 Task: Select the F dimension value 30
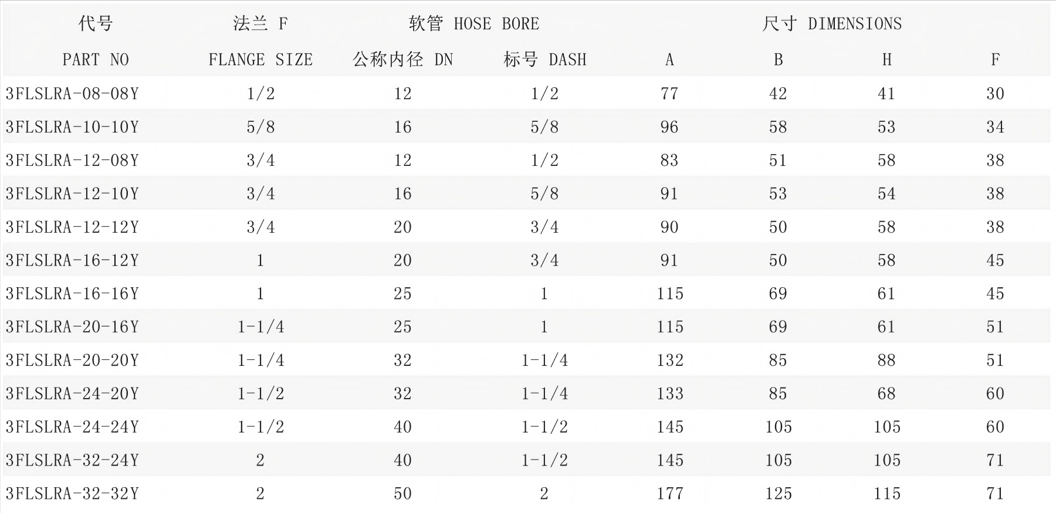[x=995, y=94]
